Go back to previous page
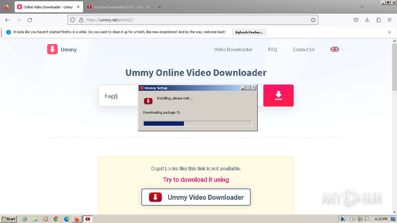This screenshot has height=223, width=397. click(x=7, y=20)
